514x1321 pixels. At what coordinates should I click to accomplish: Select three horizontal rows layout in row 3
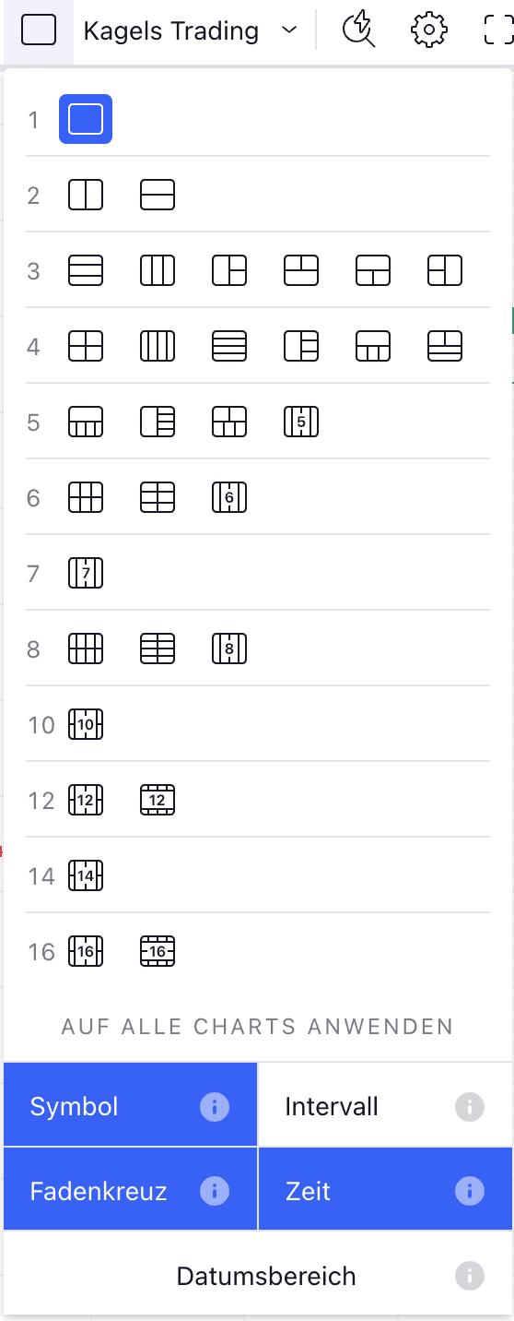coord(86,270)
